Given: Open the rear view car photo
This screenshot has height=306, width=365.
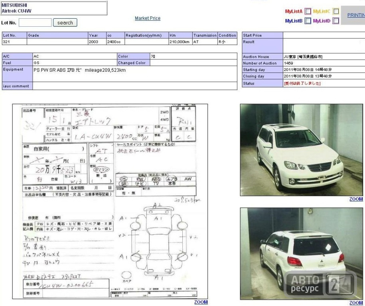Looking at the screenshot, I should point(302,254).
